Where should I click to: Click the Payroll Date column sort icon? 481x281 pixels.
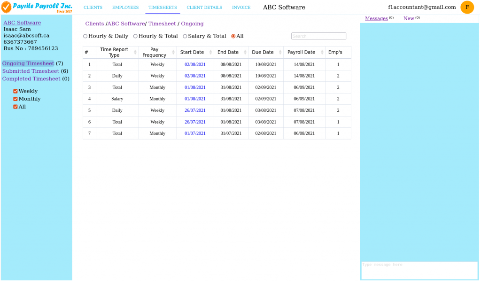point(322,52)
